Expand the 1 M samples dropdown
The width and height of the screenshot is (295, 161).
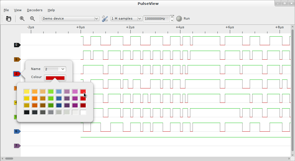tap(126, 19)
